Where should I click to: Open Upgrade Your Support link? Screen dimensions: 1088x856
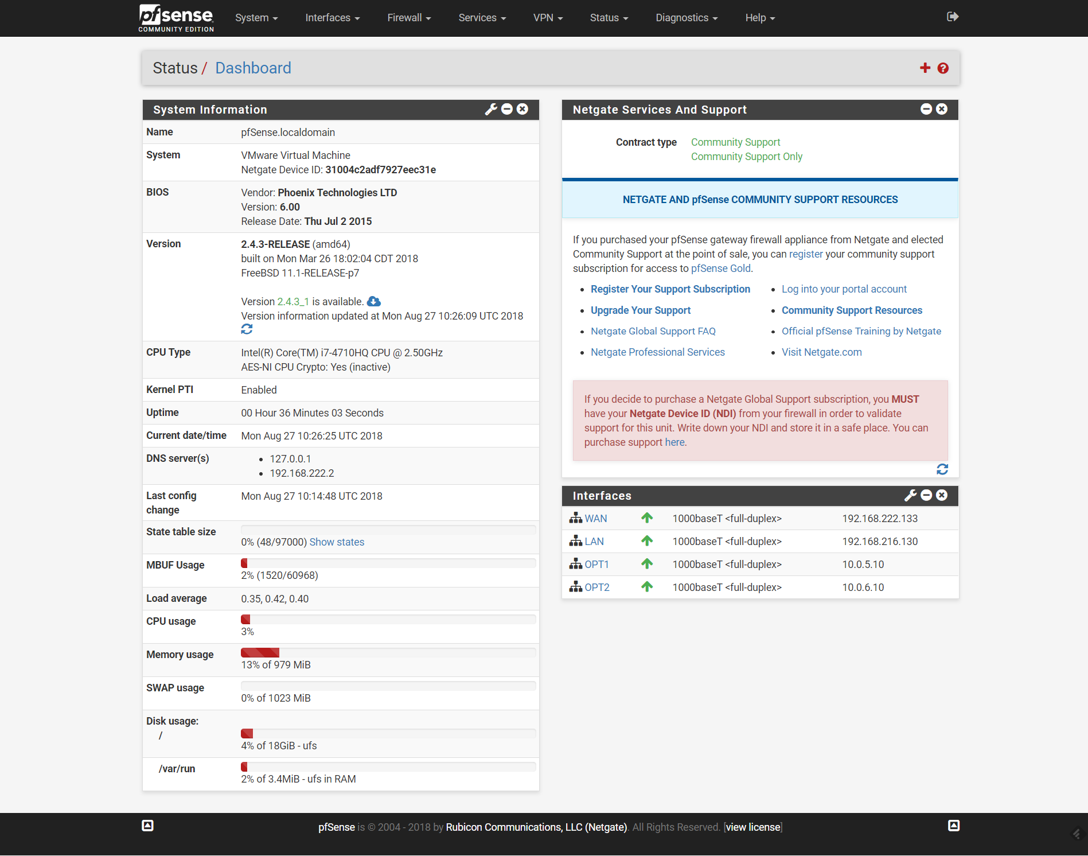click(641, 310)
